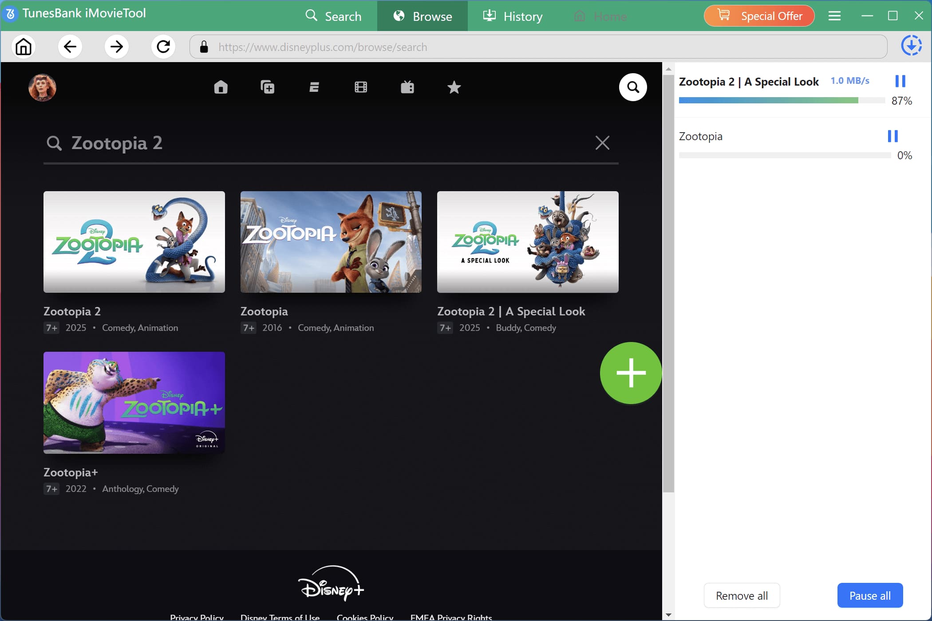The width and height of the screenshot is (932, 621).
Task: Click the Remove all button
Action: [x=742, y=595]
